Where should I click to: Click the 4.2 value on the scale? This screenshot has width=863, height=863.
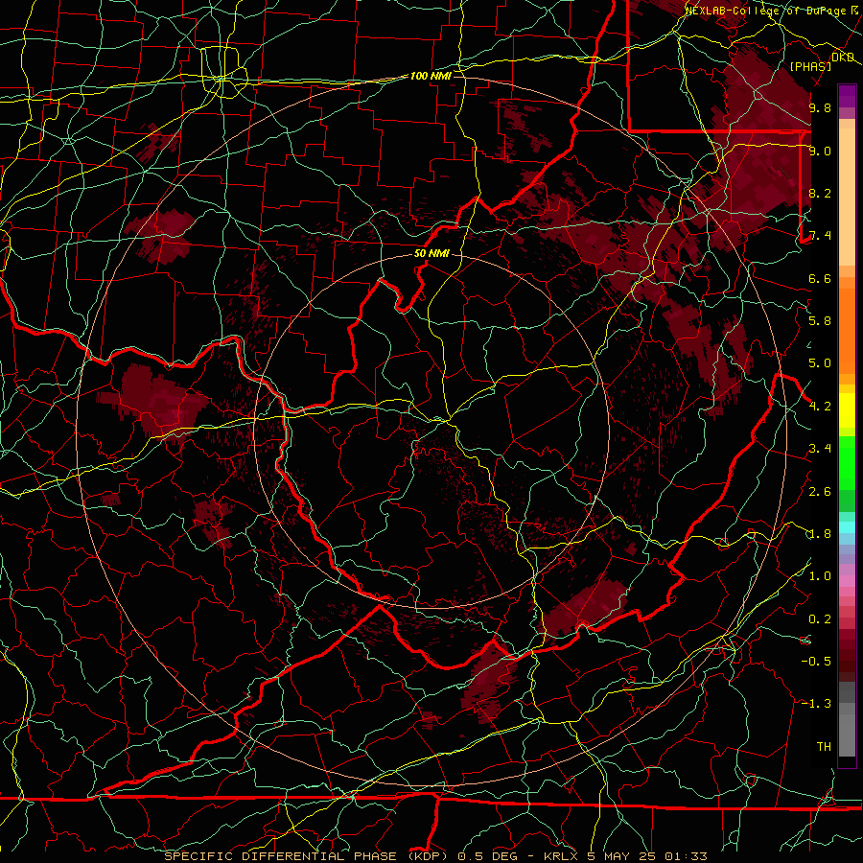click(x=820, y=407)
